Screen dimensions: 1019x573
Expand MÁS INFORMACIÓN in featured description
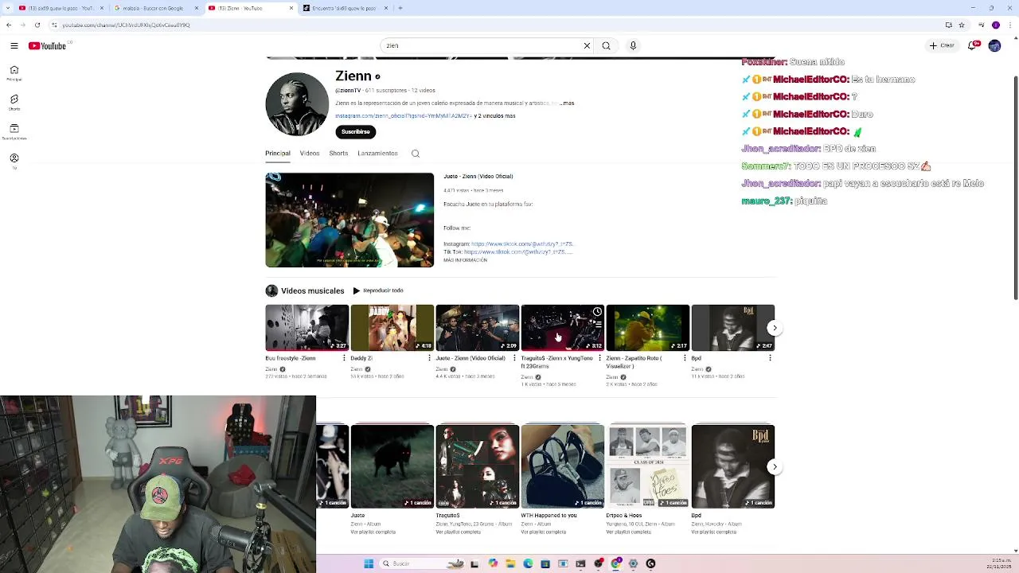465,260
